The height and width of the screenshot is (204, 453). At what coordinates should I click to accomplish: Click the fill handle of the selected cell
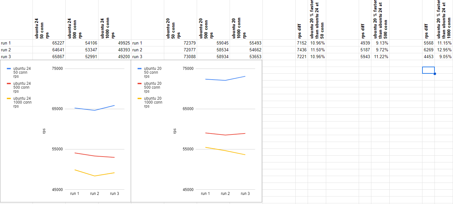click(x=435, y=74)
